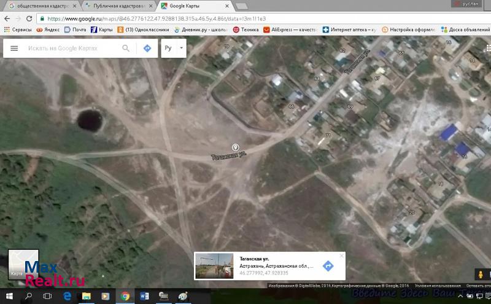The height and width of the screenshot is (304, 491).
Task: Switch to the Карта map view
Action: point(23,265)
